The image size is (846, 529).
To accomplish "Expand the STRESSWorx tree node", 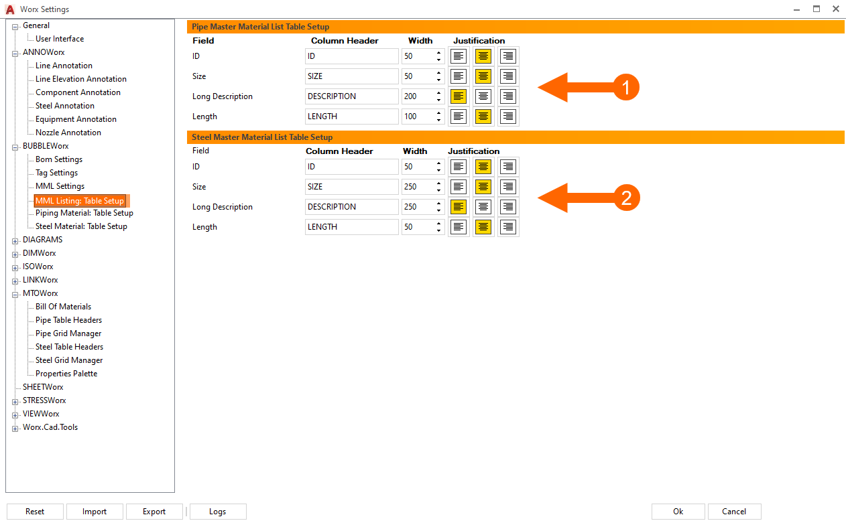I will [x=15, y=401].
